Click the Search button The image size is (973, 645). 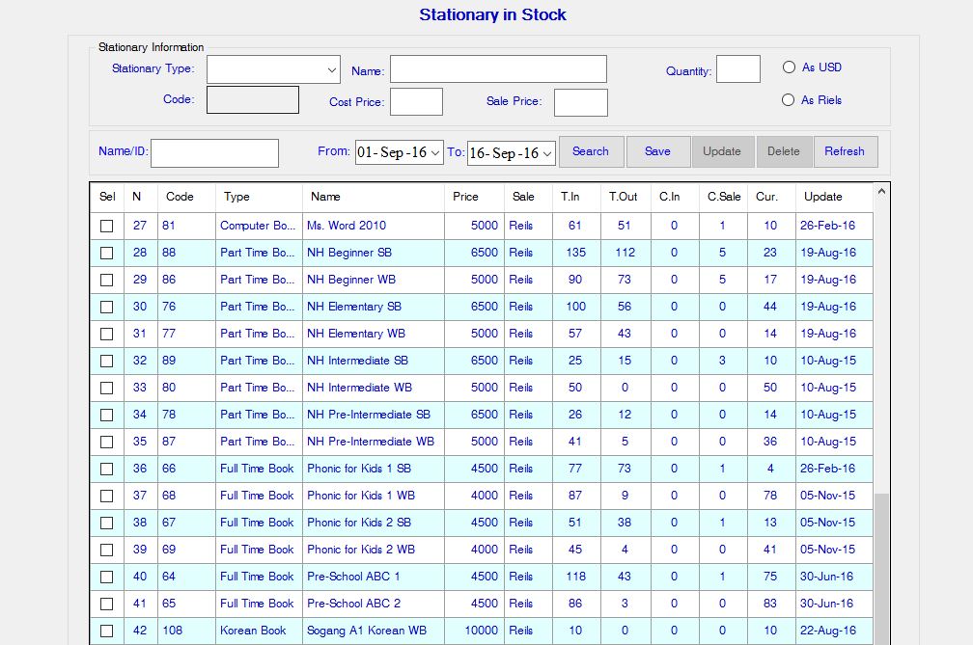[x=591, y=151]
